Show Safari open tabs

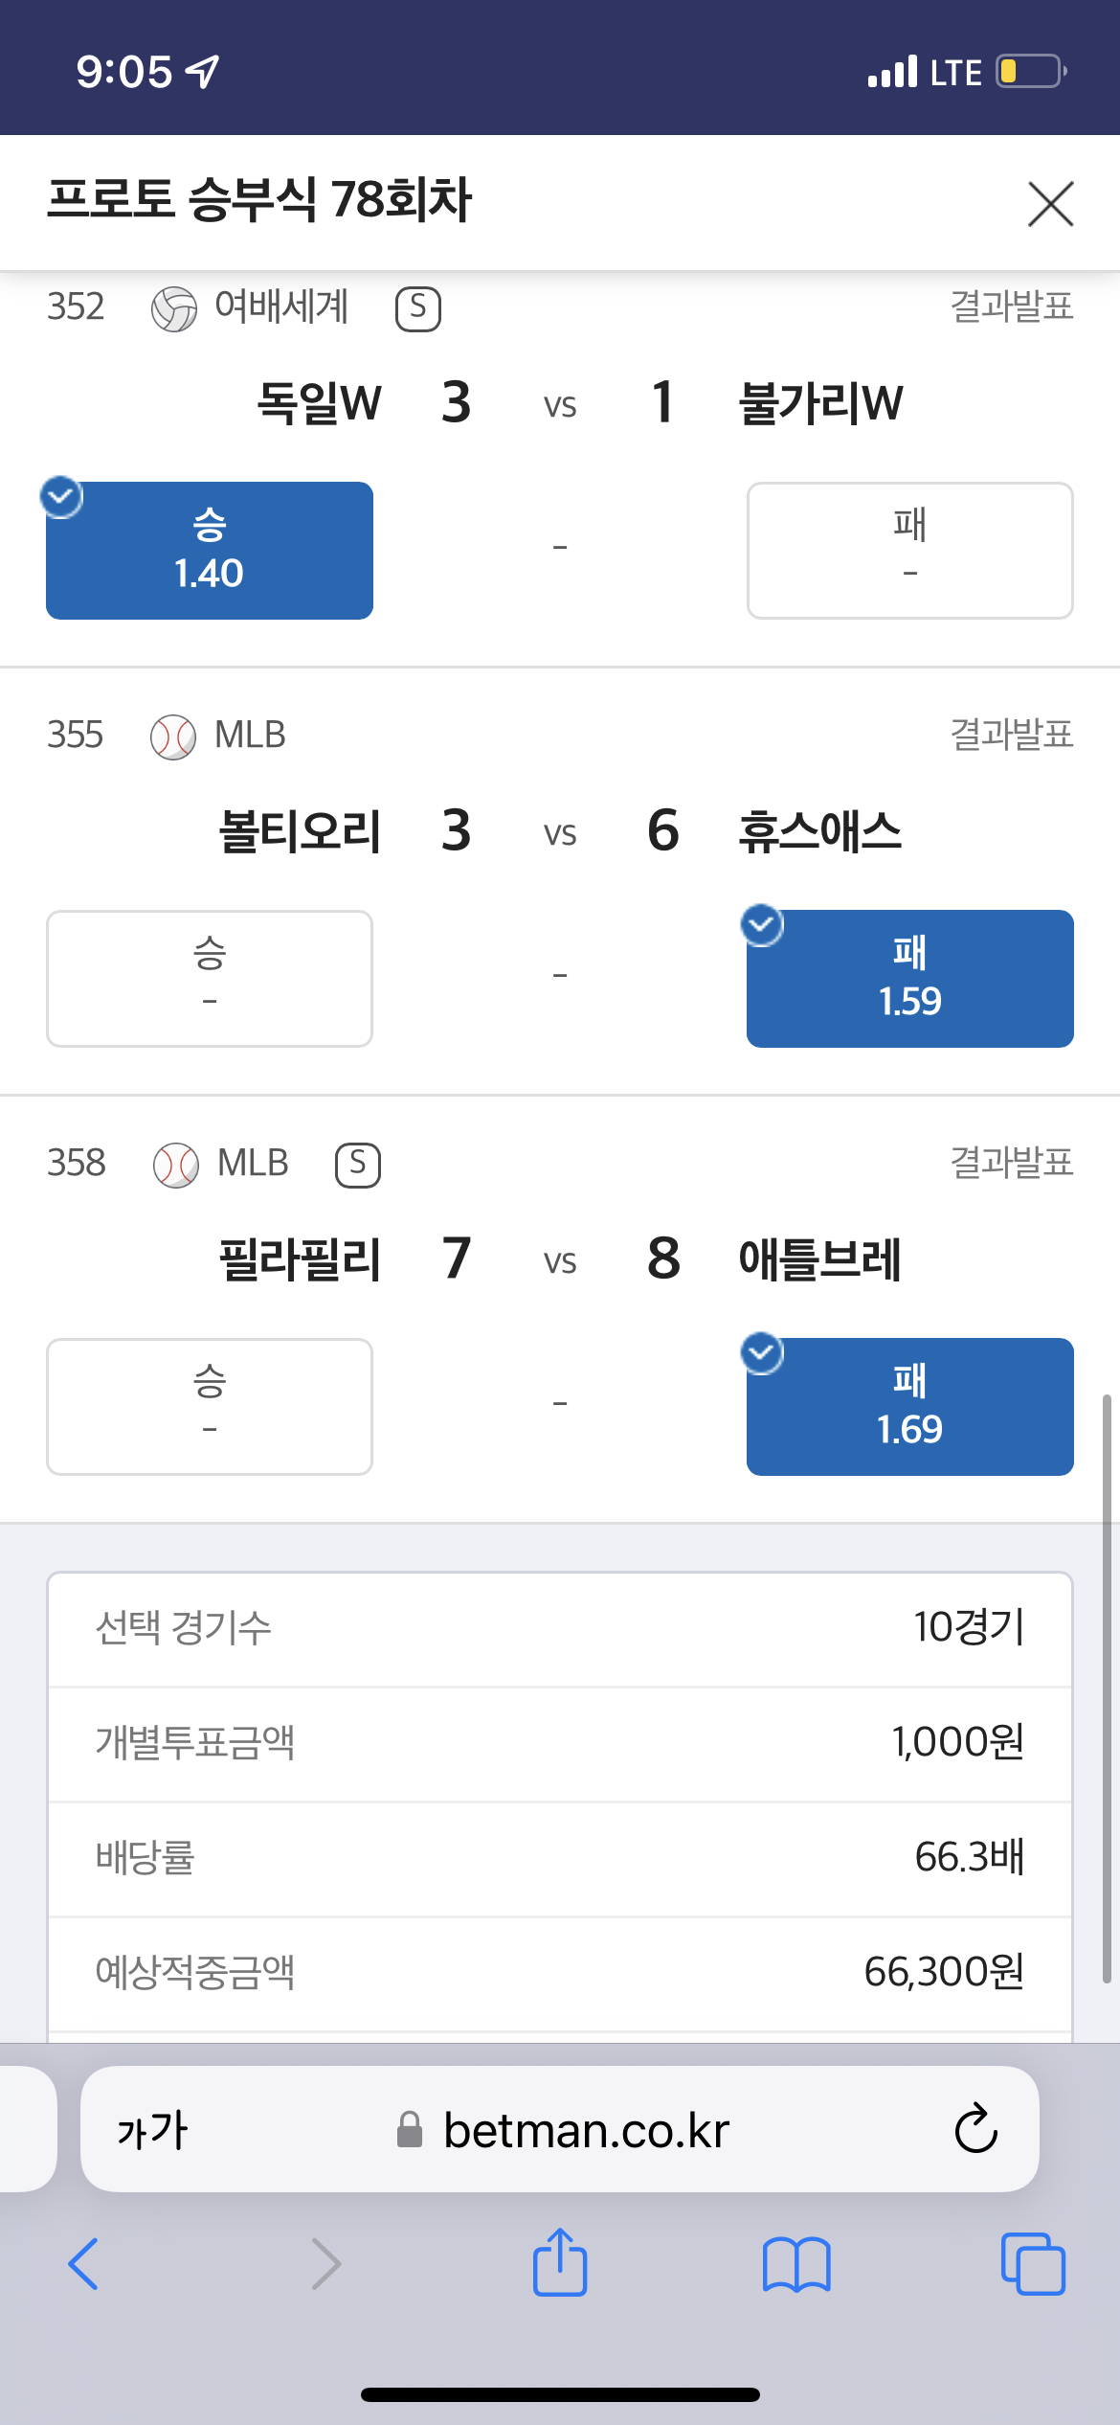[1033, 2264]
